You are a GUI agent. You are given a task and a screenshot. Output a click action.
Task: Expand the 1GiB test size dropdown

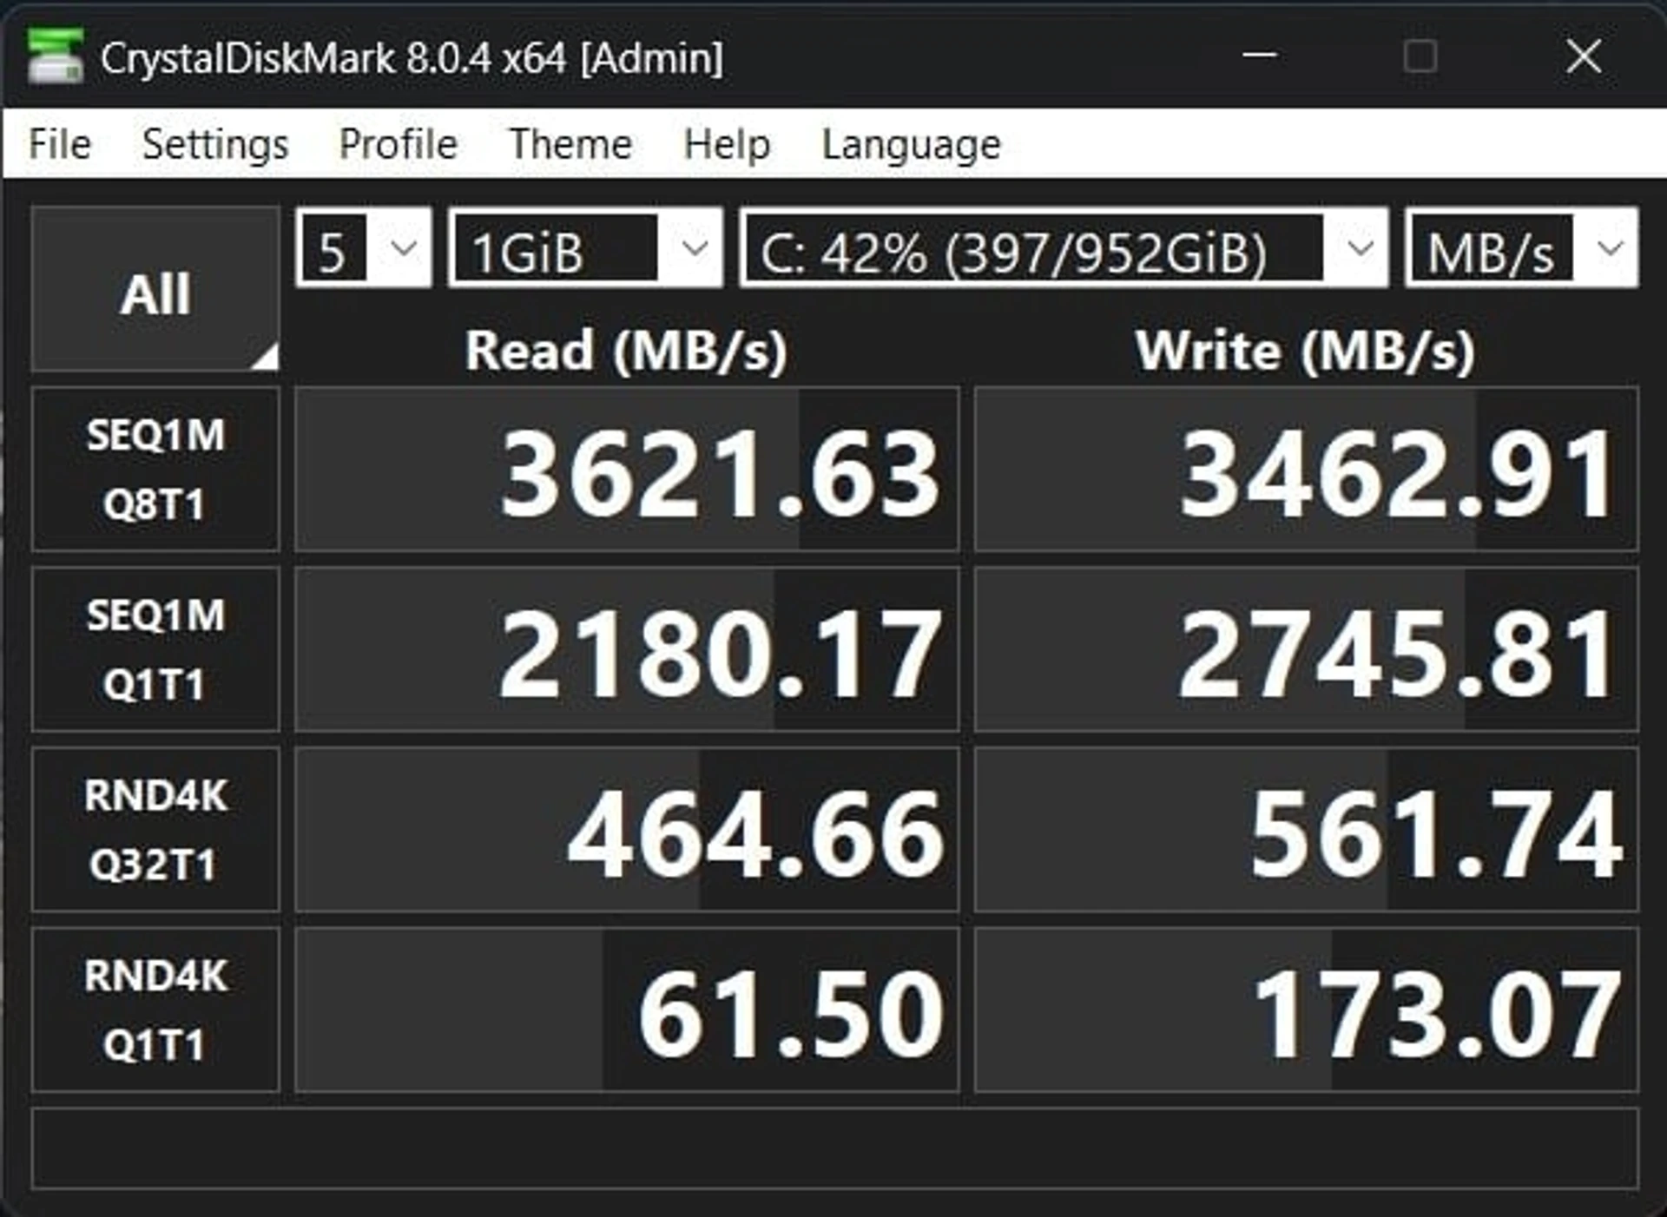coord(585,247)
